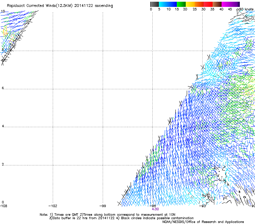Click the green 15-20 knots color swatch

tap(181, 4)
